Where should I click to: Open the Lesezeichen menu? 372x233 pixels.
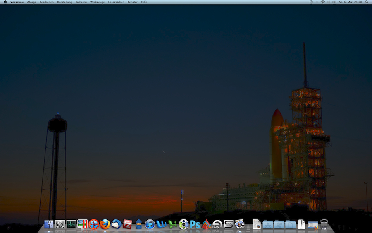[x=116, y=2]
